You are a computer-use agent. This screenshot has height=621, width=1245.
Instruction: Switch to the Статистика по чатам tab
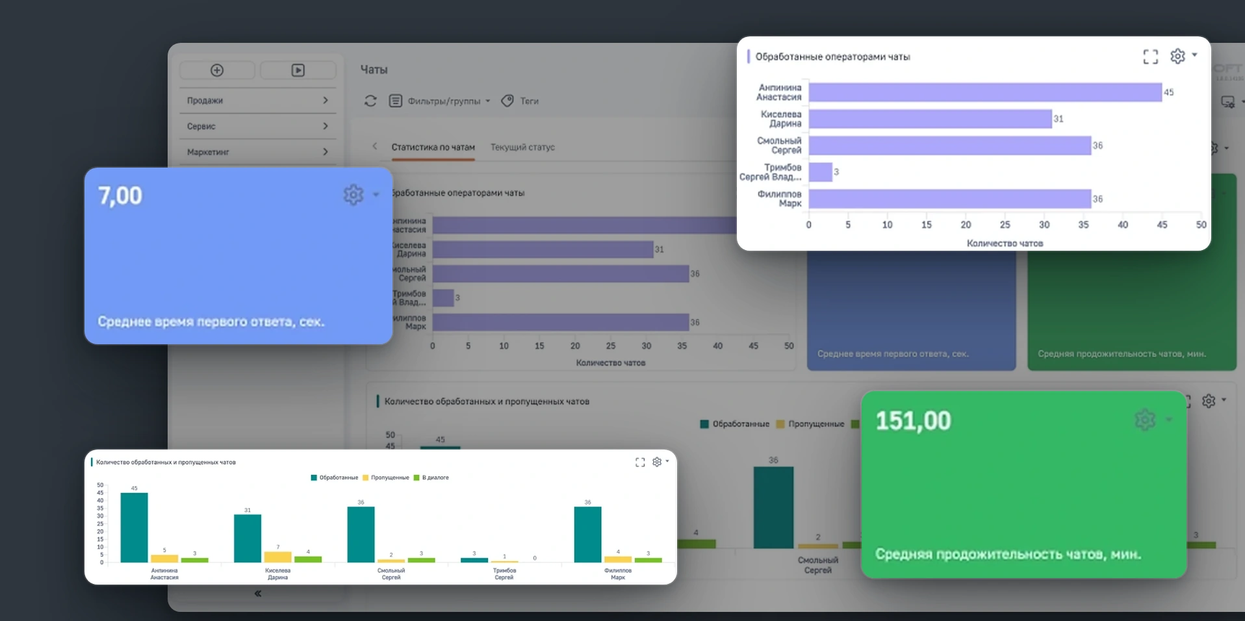click(x=433, y=147)
